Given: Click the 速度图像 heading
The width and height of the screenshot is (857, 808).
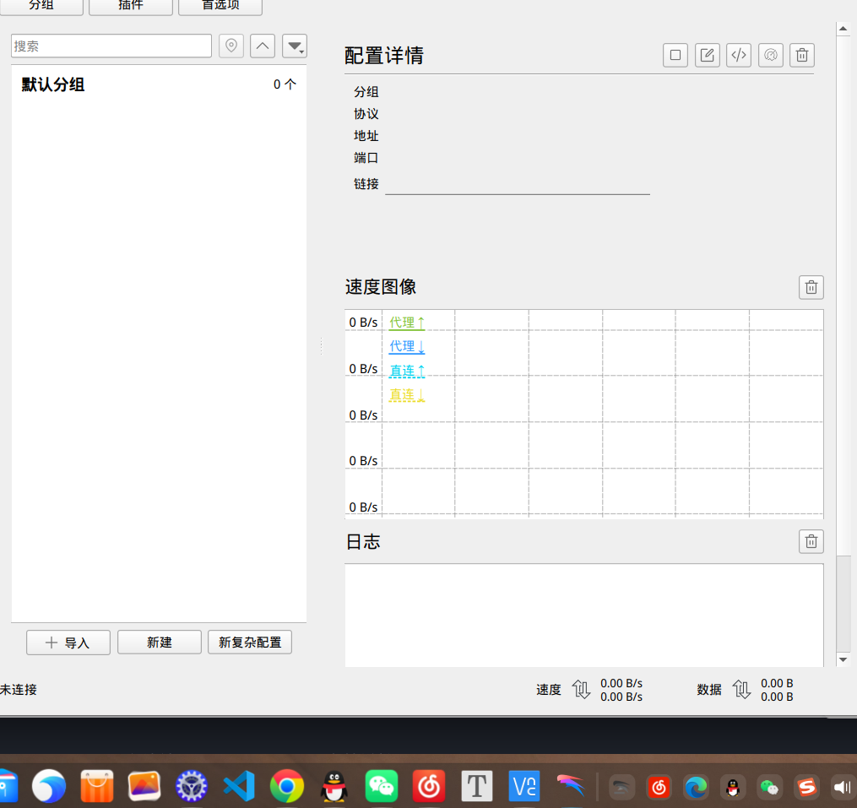Looking at the screenshot, I should [x=381, y=287].
